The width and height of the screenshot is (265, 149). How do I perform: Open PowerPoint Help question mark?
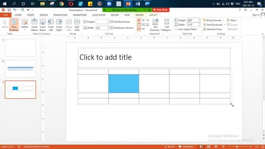[240, 10]
